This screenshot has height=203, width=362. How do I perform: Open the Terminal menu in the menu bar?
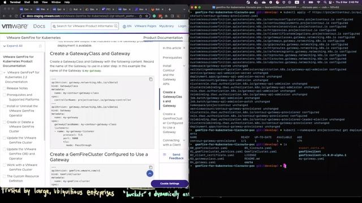pyautogui.click(x=15, y=2)
